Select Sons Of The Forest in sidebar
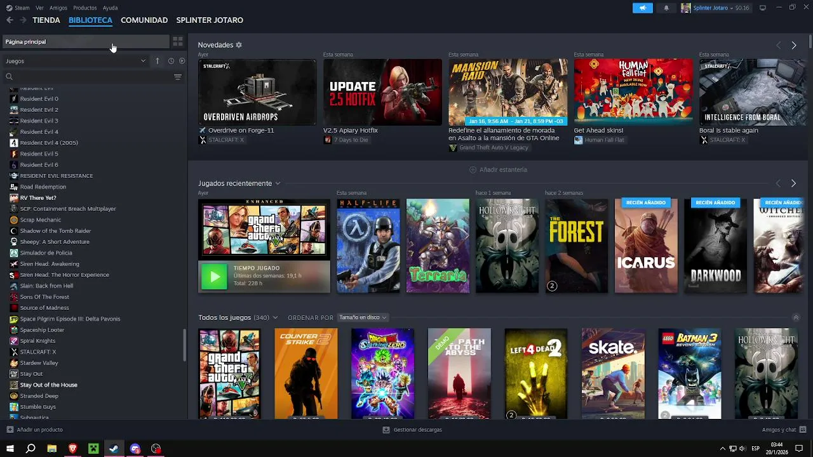Viewport: 813px width, 457px height. (x=44, y=296)
